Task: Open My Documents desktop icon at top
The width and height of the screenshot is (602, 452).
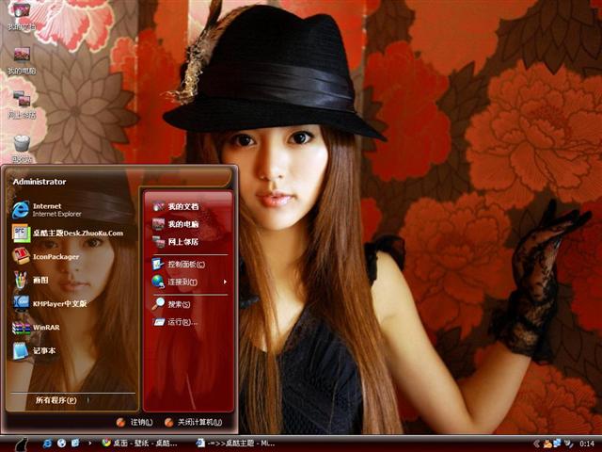Action: point(21,15)
